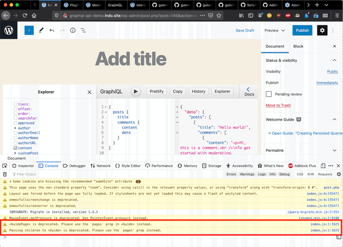Open the Network devtools tab
The height and width of the screenshot is (247, 343).
100,166
